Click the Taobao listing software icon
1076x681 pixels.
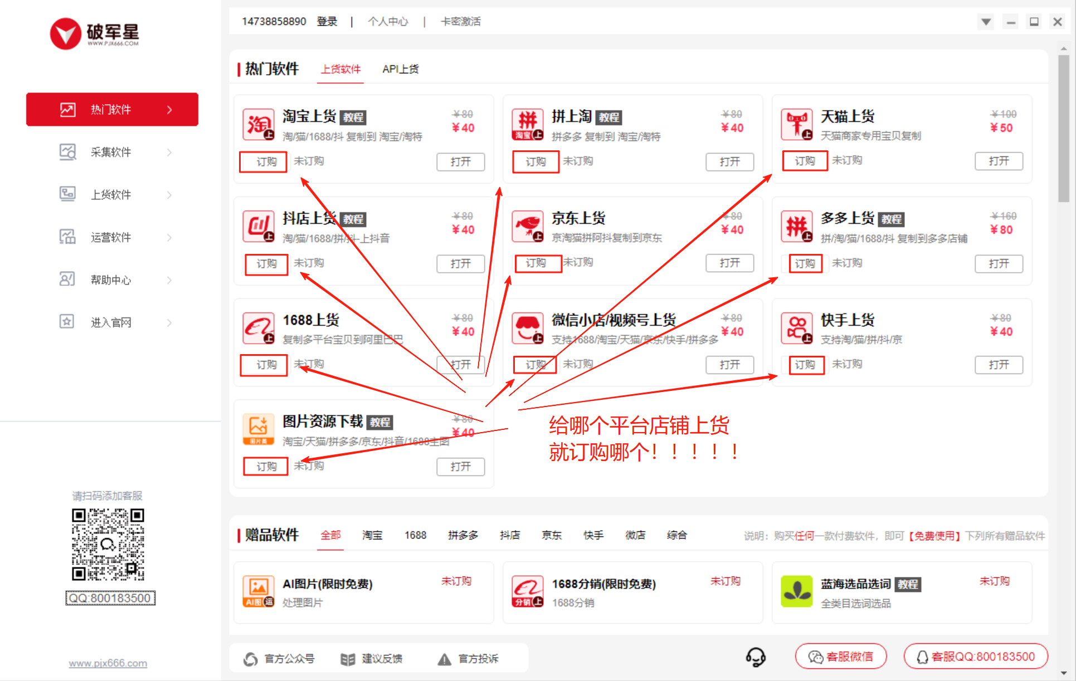coord(259,124)
